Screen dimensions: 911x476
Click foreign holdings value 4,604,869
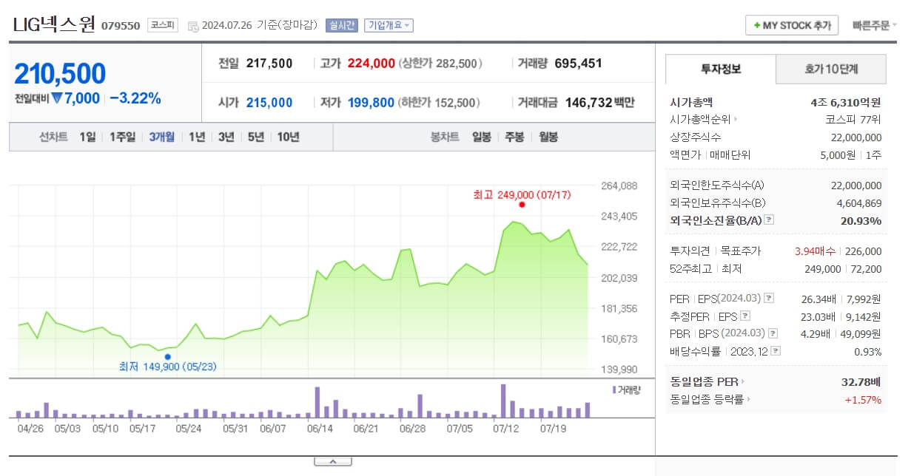pyautogui.click(x=859, y=203)
